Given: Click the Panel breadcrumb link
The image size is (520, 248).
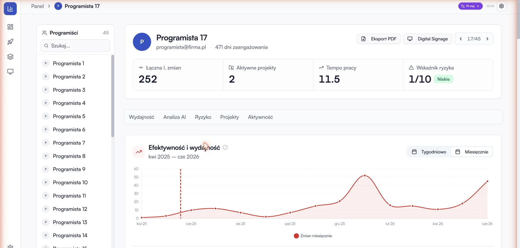Looking at the screenshot, I should pos(38,6).
